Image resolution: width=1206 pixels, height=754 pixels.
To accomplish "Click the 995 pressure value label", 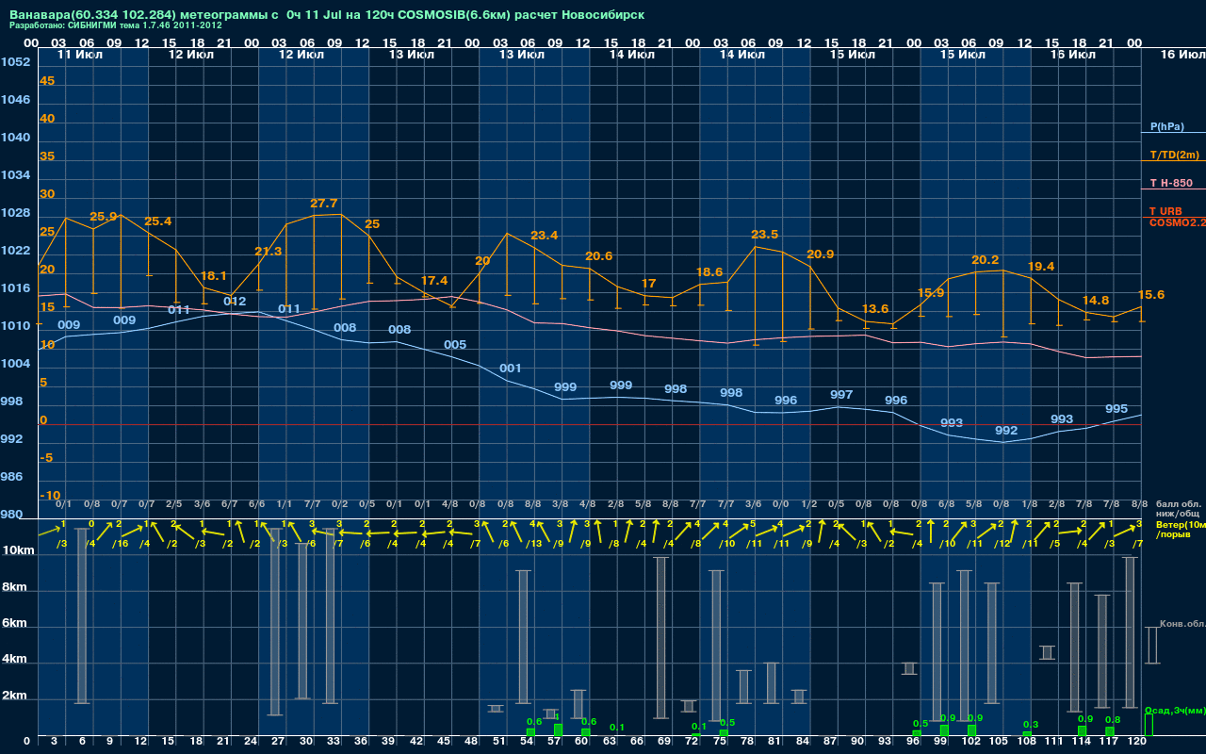I will (1116, 409).
